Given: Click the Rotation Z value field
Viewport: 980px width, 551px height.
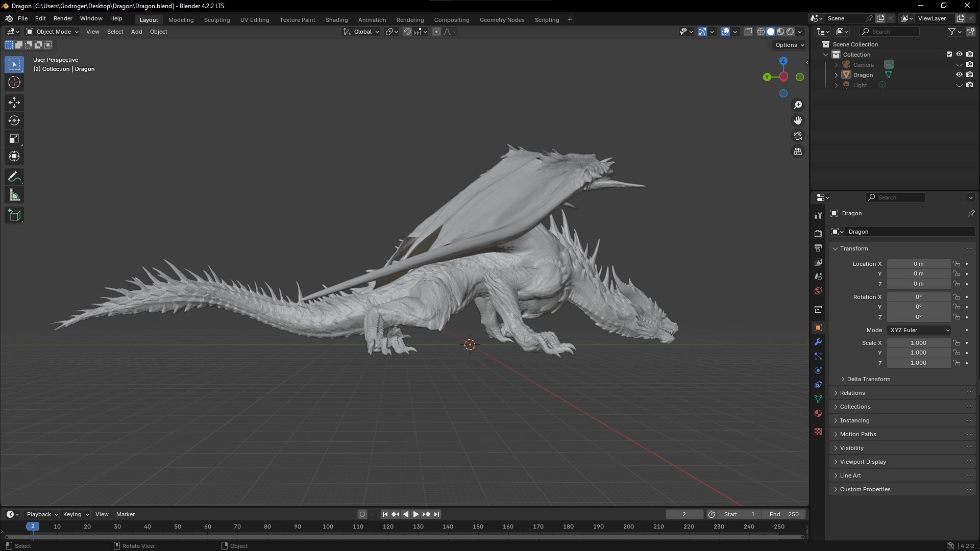Looking at the screenshot, I should (x=918, y=317).
